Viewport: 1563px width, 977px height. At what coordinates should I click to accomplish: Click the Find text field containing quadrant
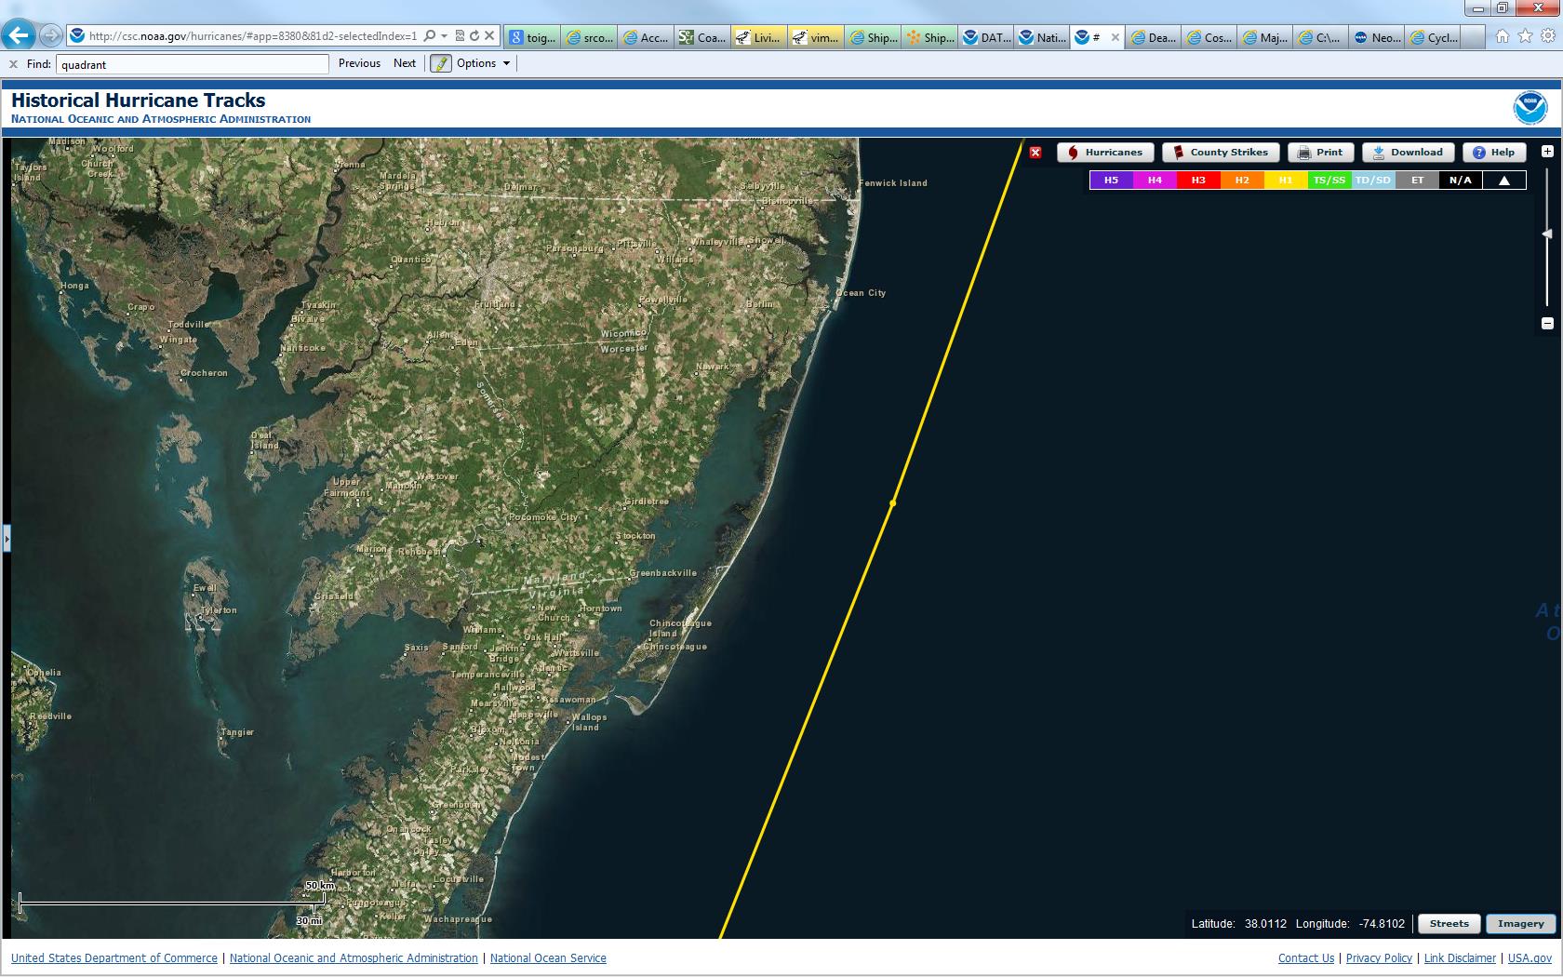click(192, 64)
